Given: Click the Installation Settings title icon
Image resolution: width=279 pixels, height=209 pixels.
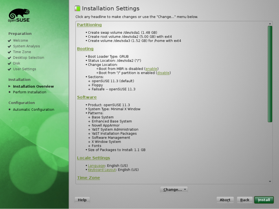Looking at the screenshot, I should point(77,8).
